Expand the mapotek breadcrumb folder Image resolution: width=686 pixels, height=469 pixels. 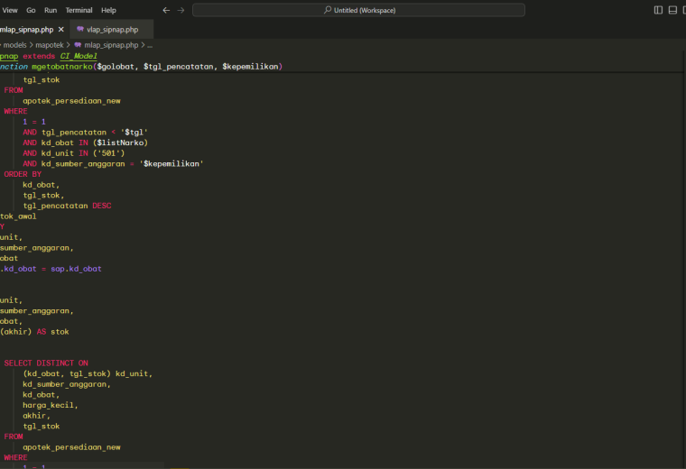[x=50, y=45]
